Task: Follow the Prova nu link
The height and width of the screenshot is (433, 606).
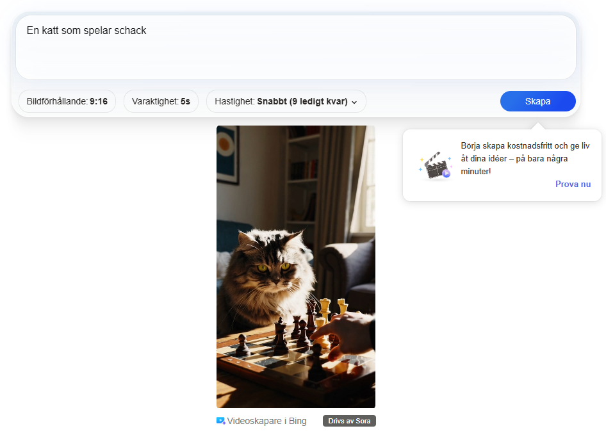Action: pyautogui.click(x=573, y=184)
